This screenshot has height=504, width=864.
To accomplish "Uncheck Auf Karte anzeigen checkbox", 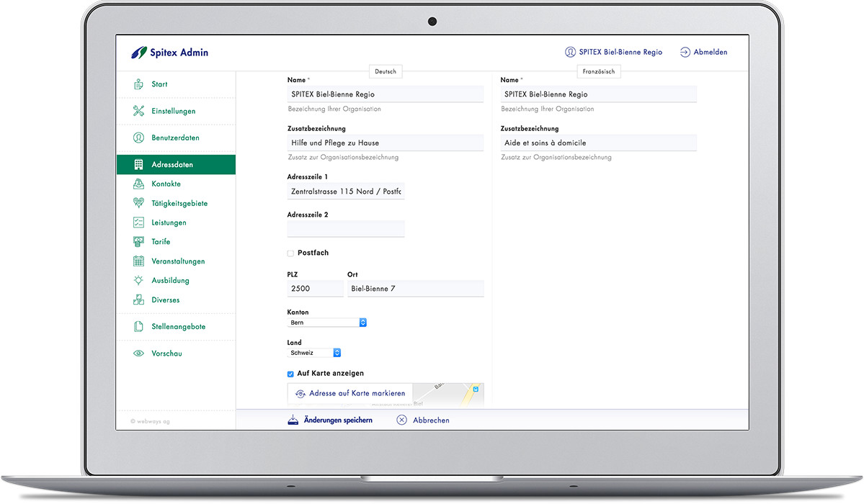I will click(x=290, y=374).
